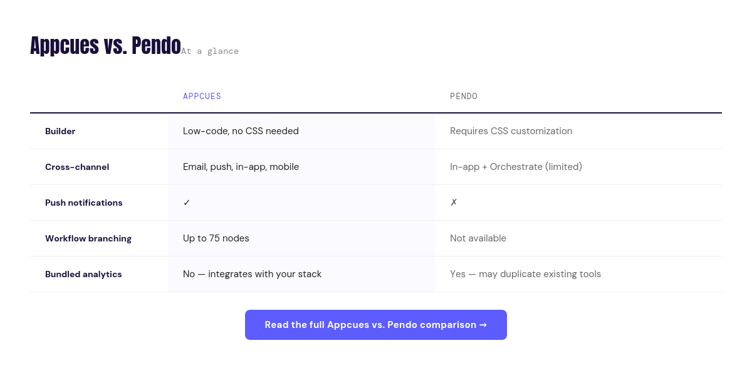Click the X mark in the Pendo column

point(454,203)
